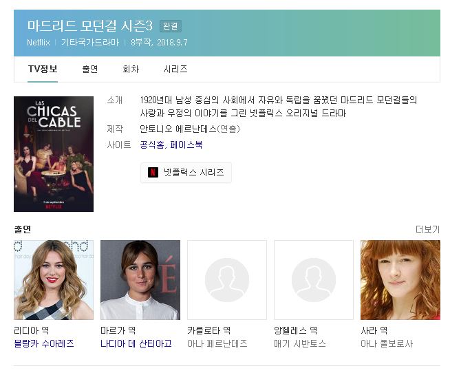
Task: Select the 시리즈 tab
Action: pos(175,69)
